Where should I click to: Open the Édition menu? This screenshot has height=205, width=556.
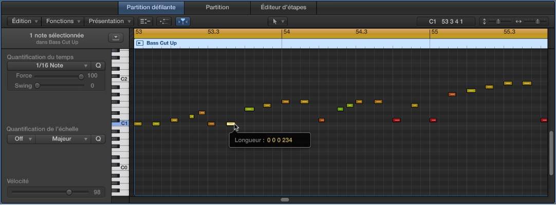(25, 21)
